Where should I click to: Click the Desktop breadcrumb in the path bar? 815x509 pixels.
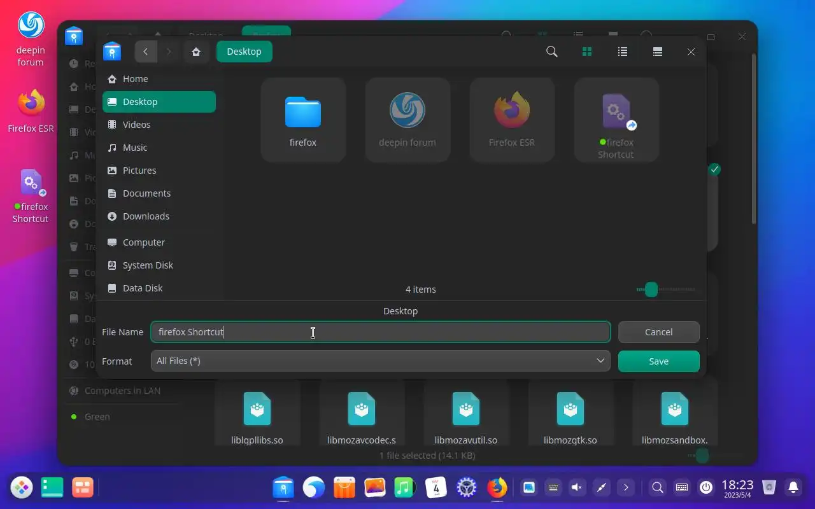coord(244,52)
